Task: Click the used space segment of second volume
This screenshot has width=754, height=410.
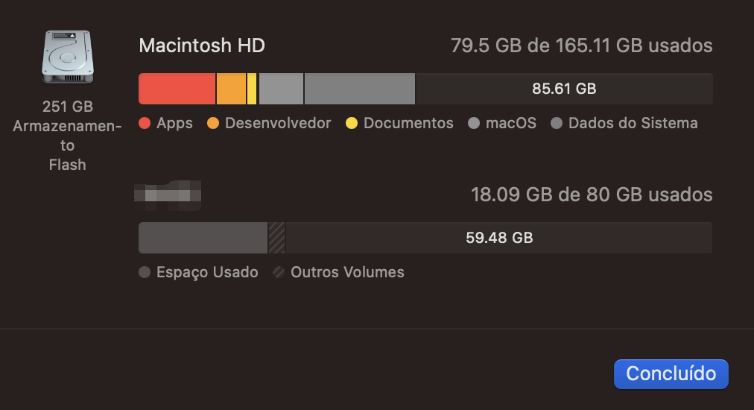Action: 203,238
